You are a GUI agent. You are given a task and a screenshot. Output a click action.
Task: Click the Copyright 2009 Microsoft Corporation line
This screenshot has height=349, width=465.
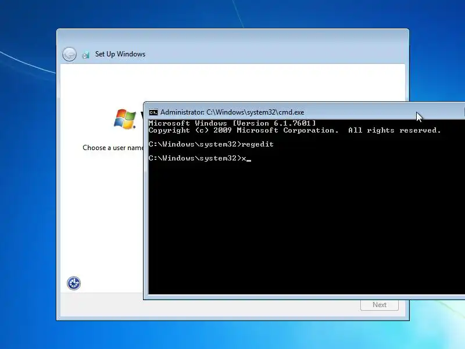[x=295, y=130]
